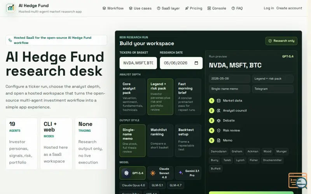
Task: Click the Market data database icon
Action: tap(218, 100)
